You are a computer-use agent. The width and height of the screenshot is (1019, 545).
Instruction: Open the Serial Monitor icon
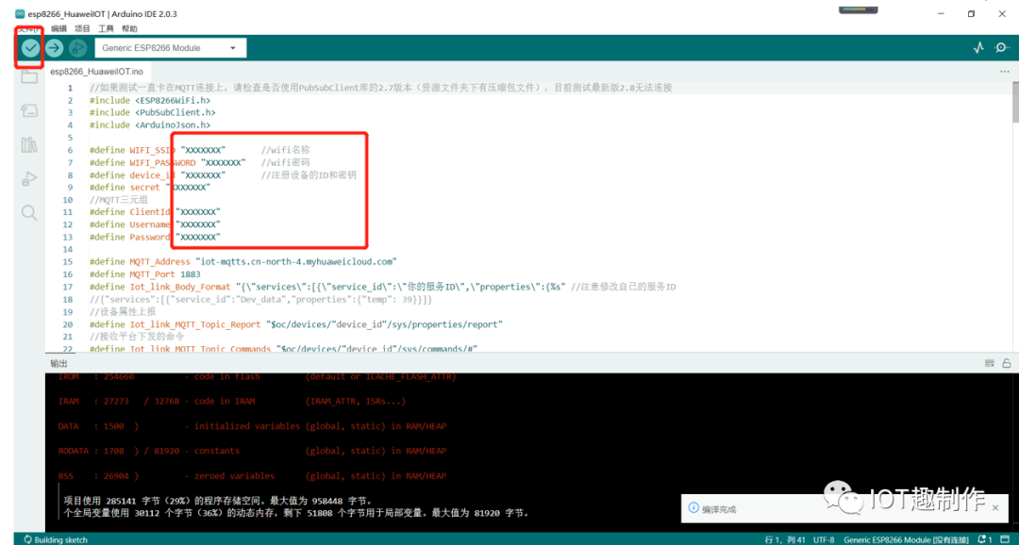(x=1003, y=47)
